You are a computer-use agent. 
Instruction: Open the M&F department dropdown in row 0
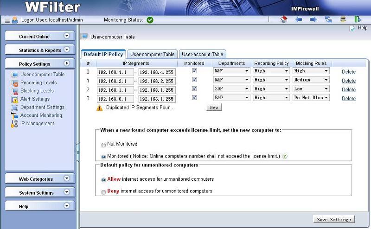(231, 71)
